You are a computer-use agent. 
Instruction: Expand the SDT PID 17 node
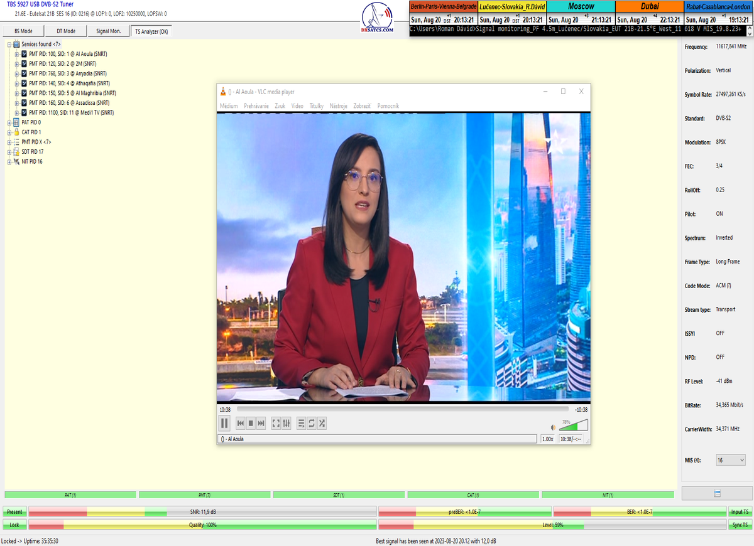(9, 152)
